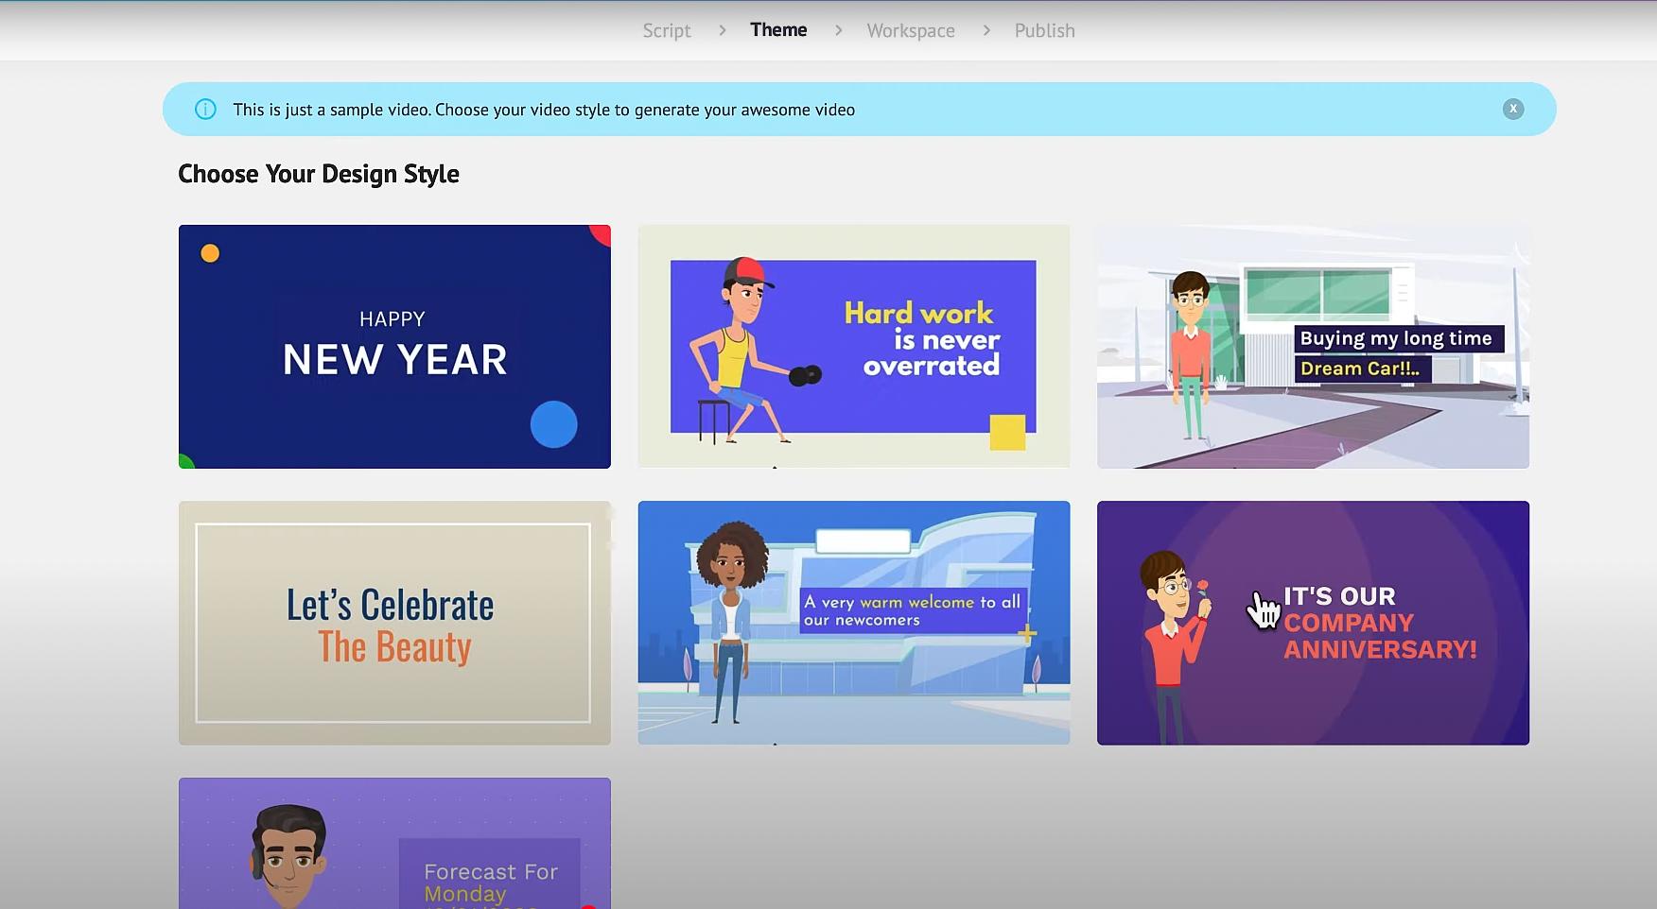Screen dimensions: 1657x909
Task: Select the warm welcome newcomers theme
Action: (x=853, y=623)
